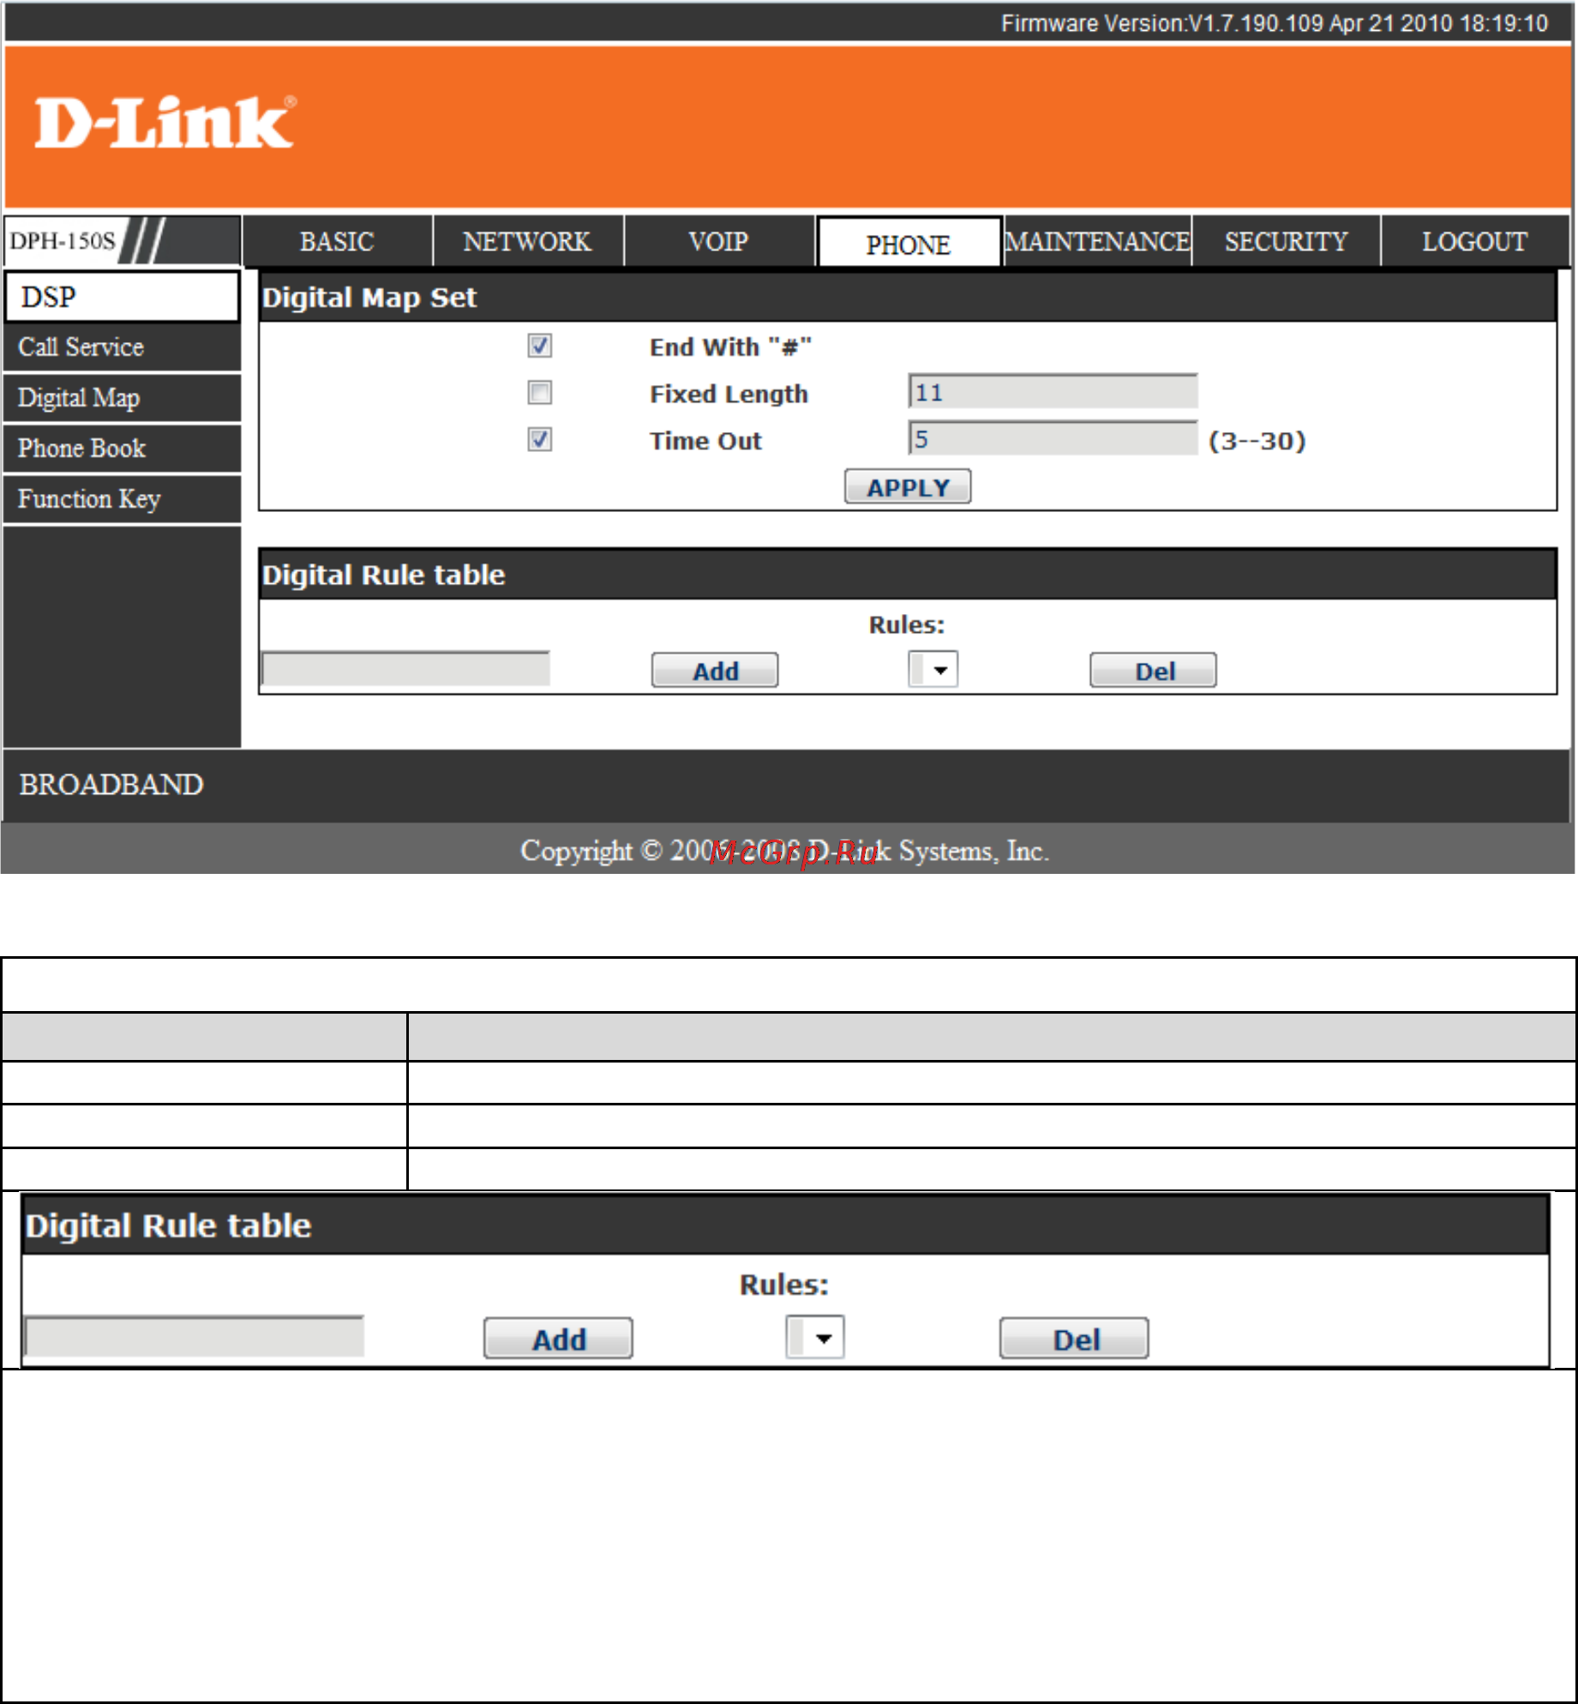The height and width of the screenshot is (1704, 1578).
Task: Click Add in the upper Digital Rule table
Action: 715,671
